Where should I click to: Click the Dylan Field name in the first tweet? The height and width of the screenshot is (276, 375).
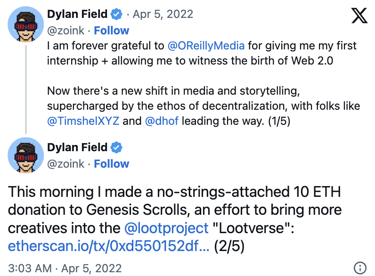pyautogui.click(x=77, y=14)
